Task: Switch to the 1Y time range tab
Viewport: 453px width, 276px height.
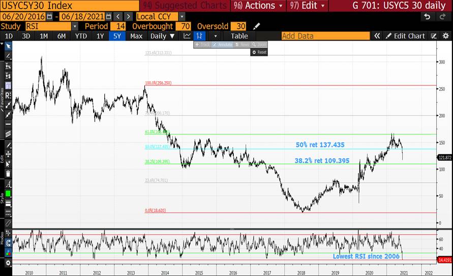Action: 100,36
